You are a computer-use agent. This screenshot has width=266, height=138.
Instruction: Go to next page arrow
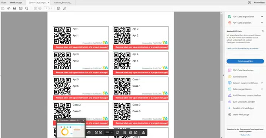(x=40, y=8)
